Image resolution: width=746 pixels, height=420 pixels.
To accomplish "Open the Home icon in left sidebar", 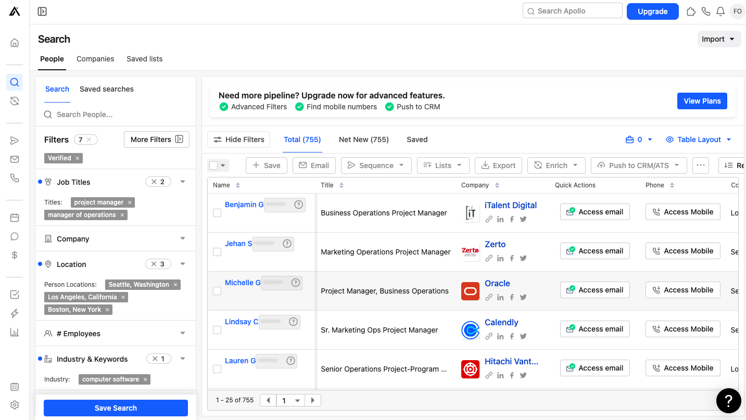I will click(15, 43).
